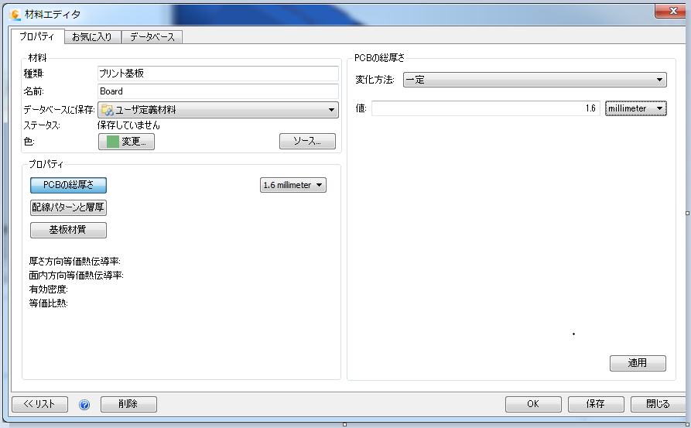691x428 pixels.
Task: Click the green color swatch on 変更 button
Action: pyautogui.click(x=113, y=142)
